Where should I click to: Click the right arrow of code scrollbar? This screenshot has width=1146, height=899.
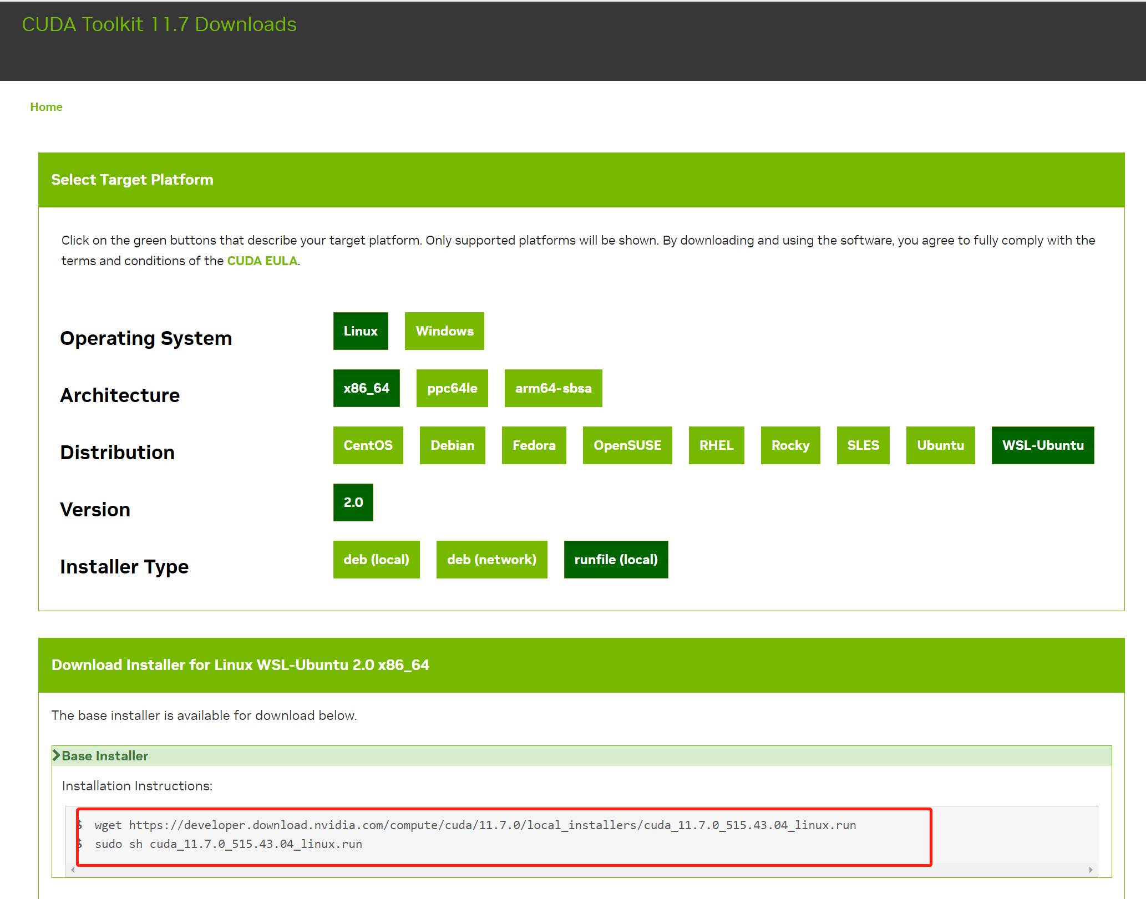(1091, 870)
